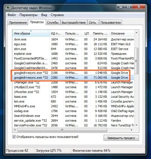Click the vertical scrollbar thumb
This screenshot has width=151, height=159.
tap(136, 61)
